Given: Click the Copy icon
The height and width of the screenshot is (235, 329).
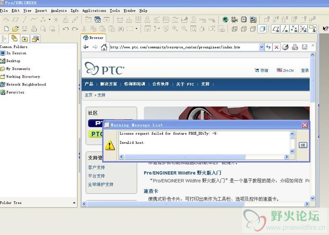Looking at the screenshot, I should click(93, 29).
